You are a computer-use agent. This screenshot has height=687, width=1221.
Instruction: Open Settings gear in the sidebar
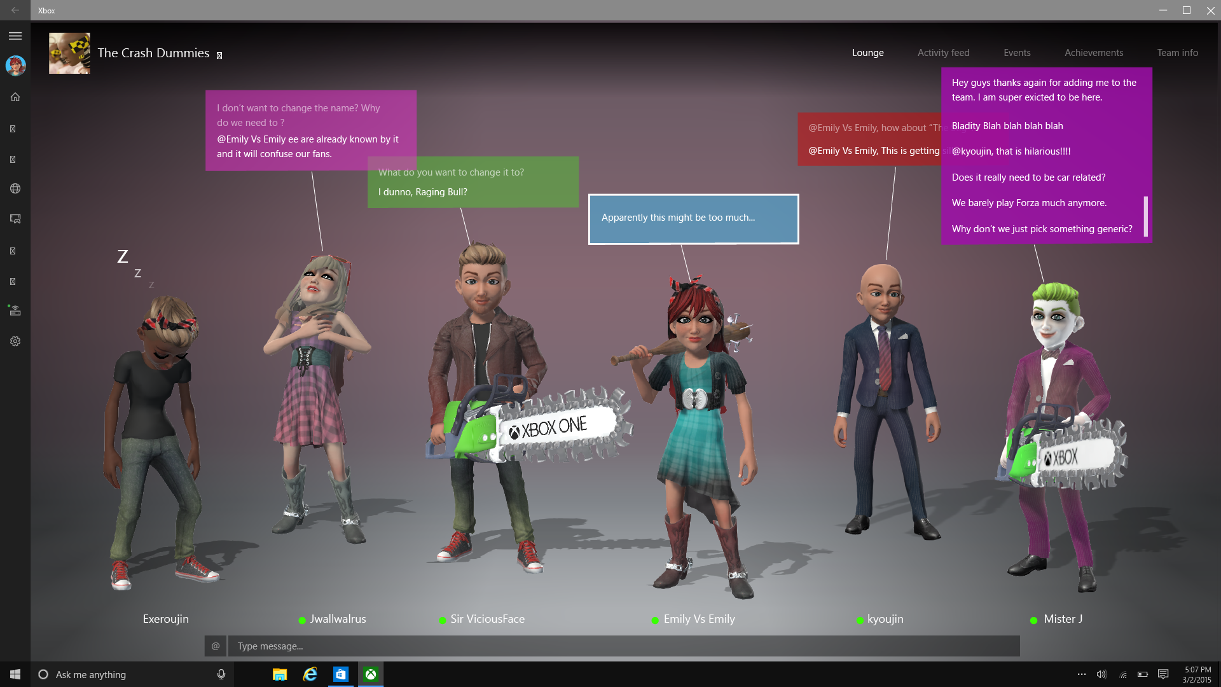15,341
